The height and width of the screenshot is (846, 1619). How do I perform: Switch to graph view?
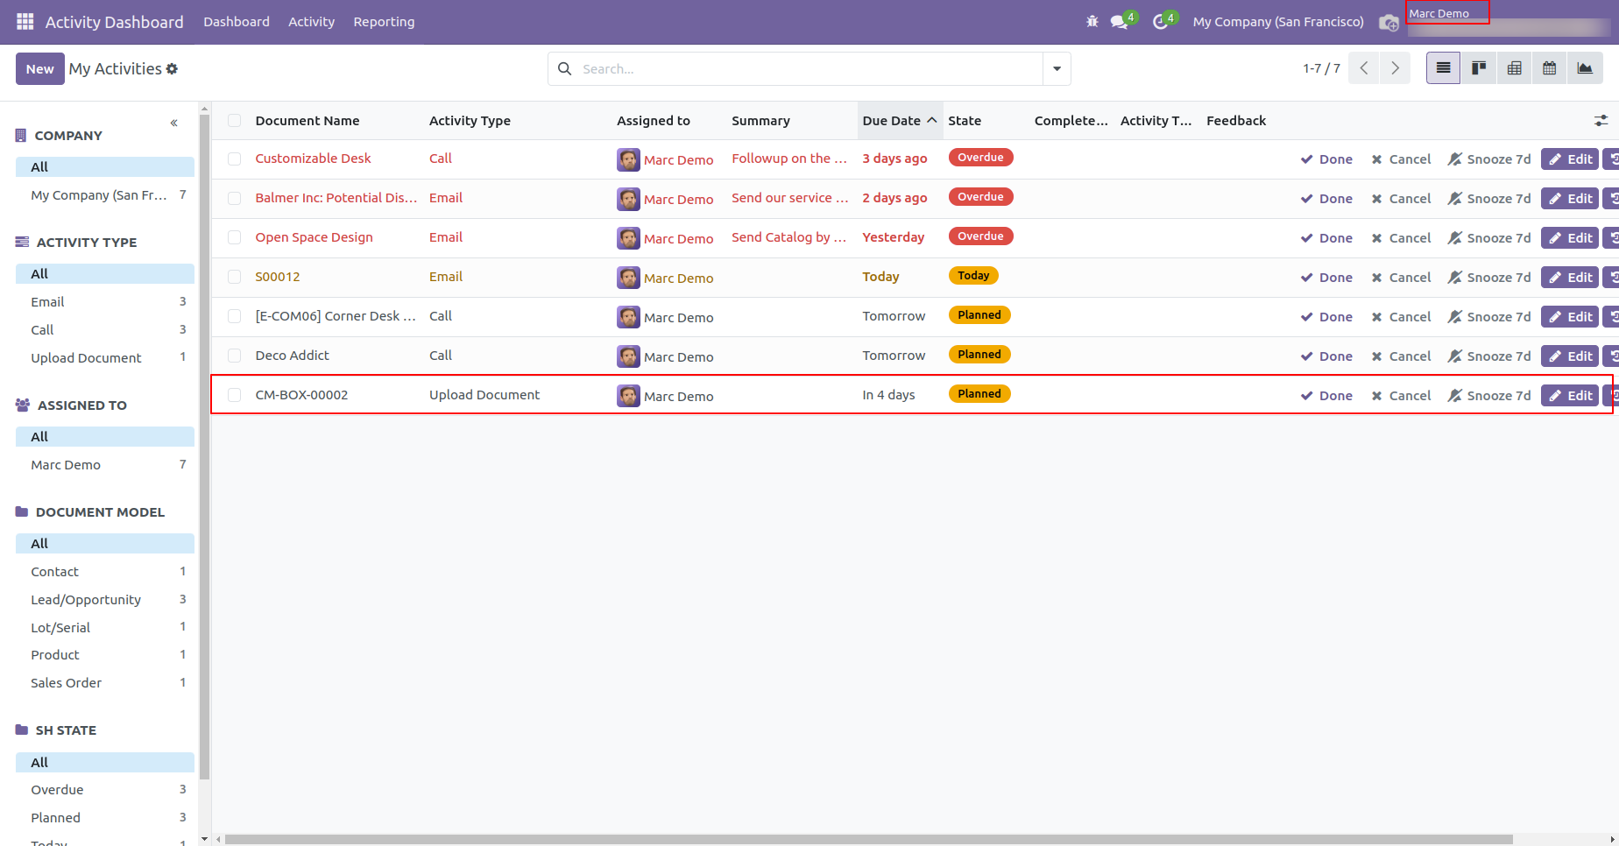[x=1585, y=68]
